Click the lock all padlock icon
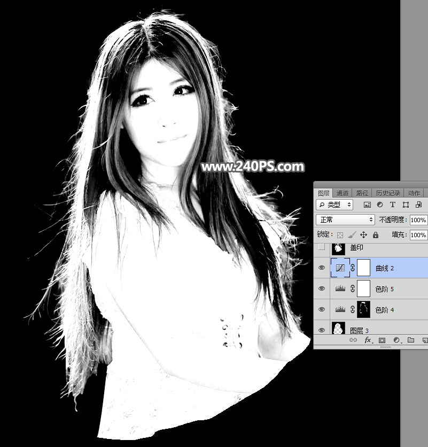 376,235
